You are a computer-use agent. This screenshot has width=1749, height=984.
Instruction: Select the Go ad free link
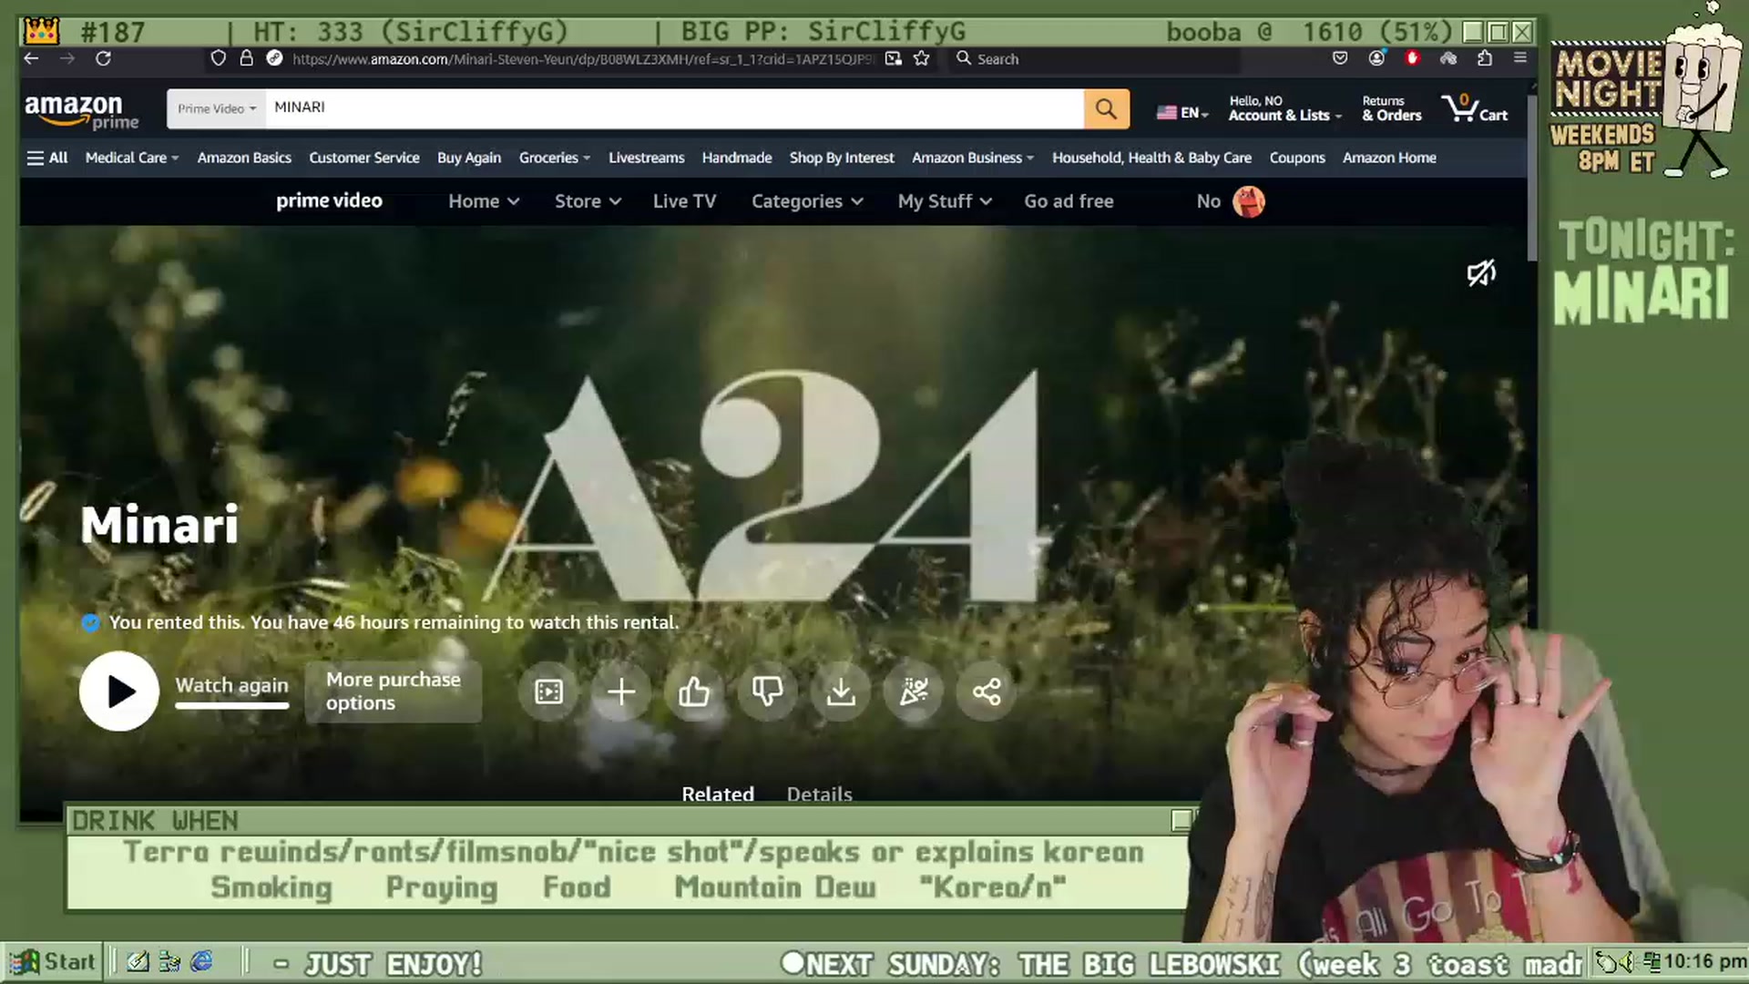[x=1069, y=201]
